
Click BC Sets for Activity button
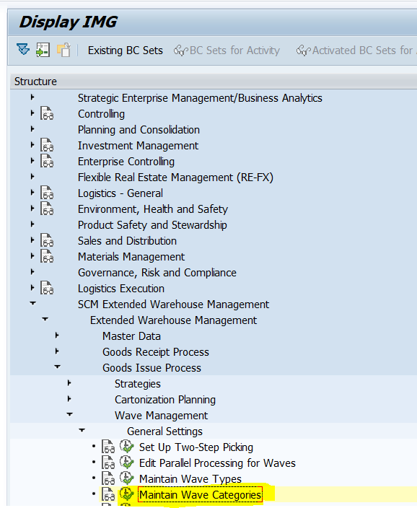coord(227,51)
